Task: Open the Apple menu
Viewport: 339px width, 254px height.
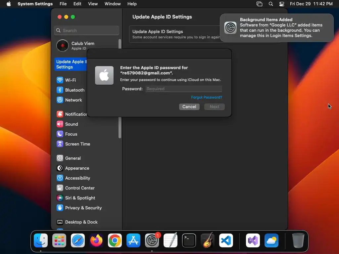Action: [9, 4]
